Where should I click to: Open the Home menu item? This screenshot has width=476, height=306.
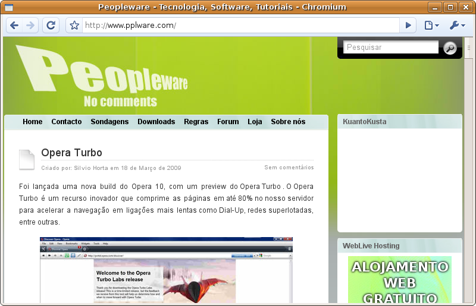click(33, 122)
